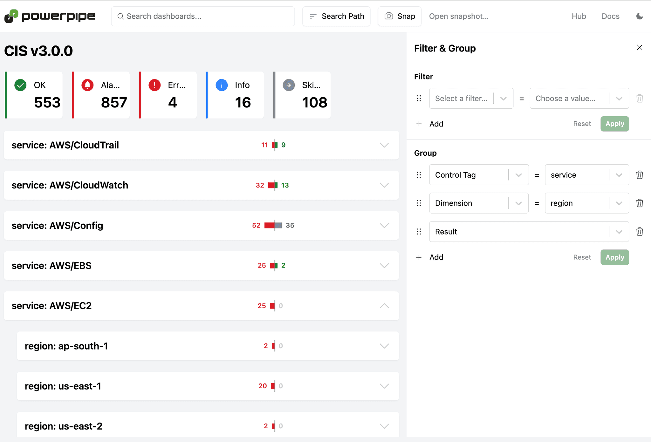Click the camera Snap button
The height and width of the screenshot is (442, 651).
(400, 16)
